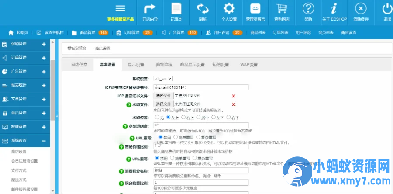Click help icon next to 水印文件
The image size is (393, 194).
pos(129,105)
